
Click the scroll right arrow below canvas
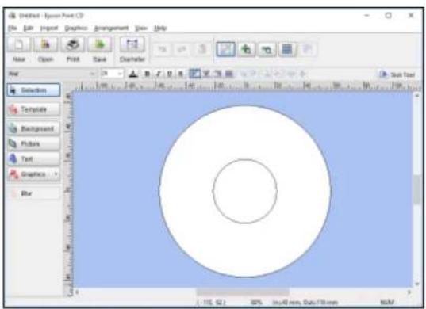click(x=409, y=292)
